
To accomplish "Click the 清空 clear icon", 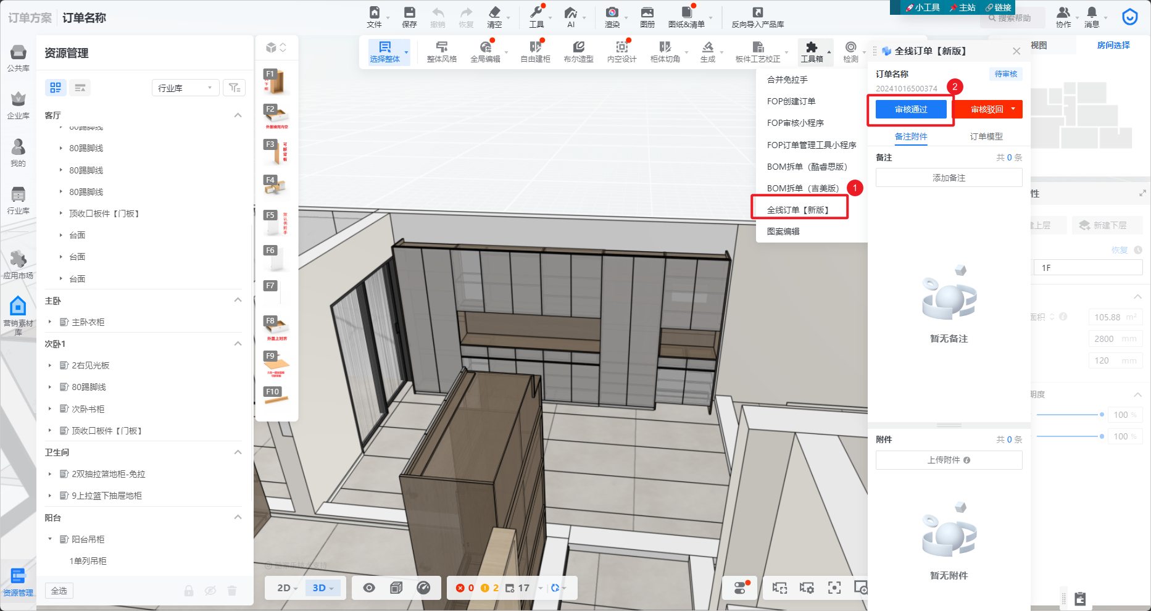I will 494,17.
